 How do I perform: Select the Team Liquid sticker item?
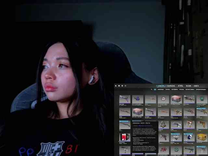(188, 137)
